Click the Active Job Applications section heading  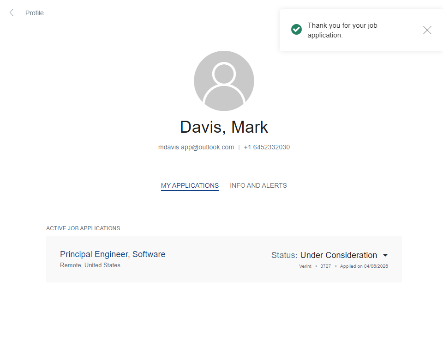tap(83, 228)
